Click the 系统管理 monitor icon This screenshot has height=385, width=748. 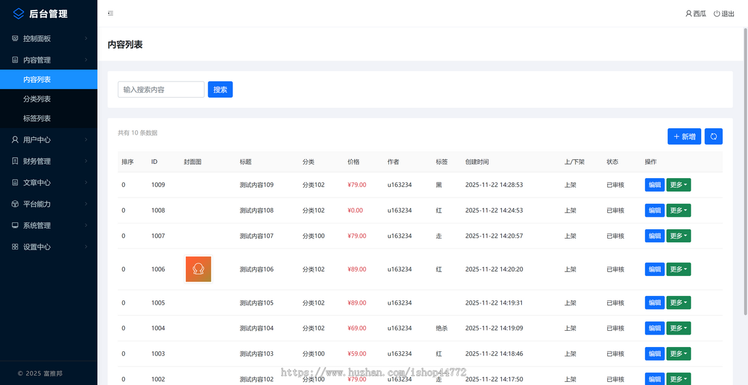click(x=15, y=226)
